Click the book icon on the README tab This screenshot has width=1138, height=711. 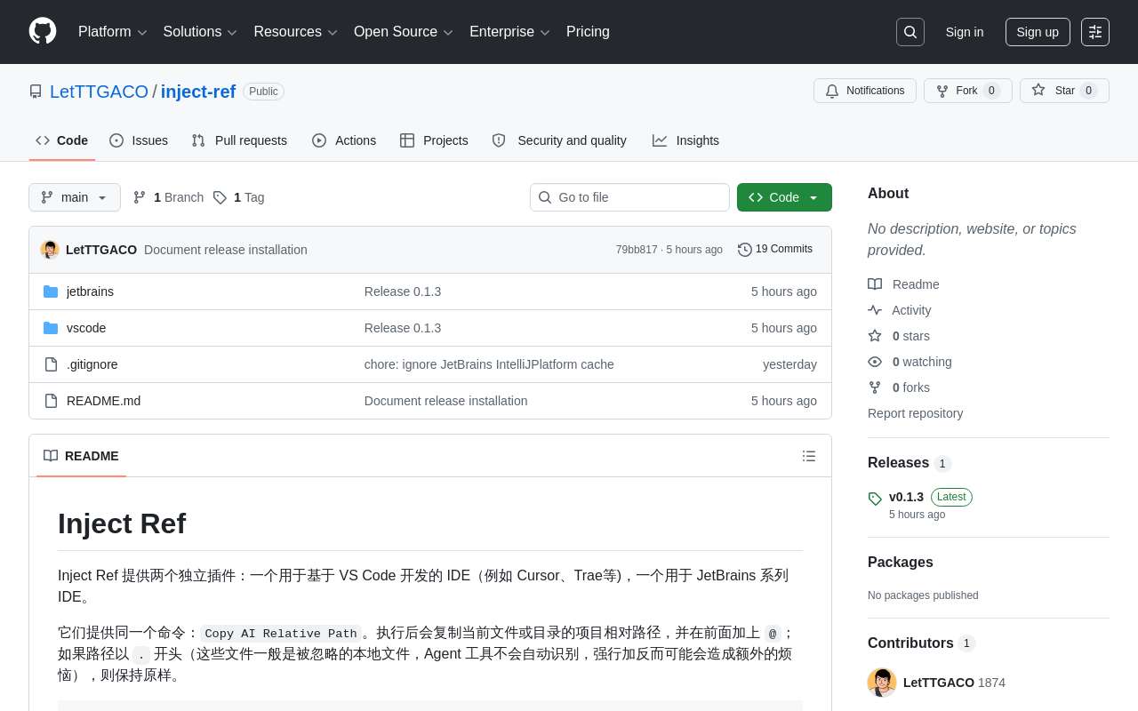(51, 456)
